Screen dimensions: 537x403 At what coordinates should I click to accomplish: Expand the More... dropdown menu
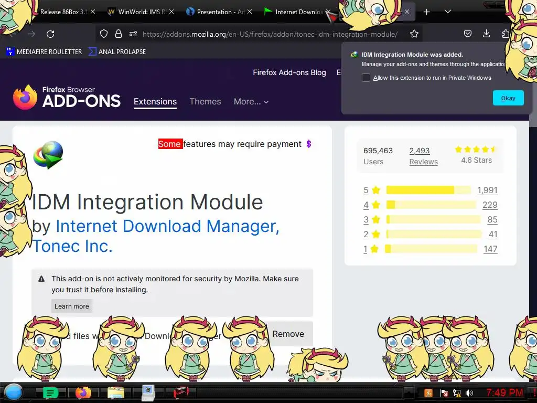pyautogui.click(x=251, y=101)
